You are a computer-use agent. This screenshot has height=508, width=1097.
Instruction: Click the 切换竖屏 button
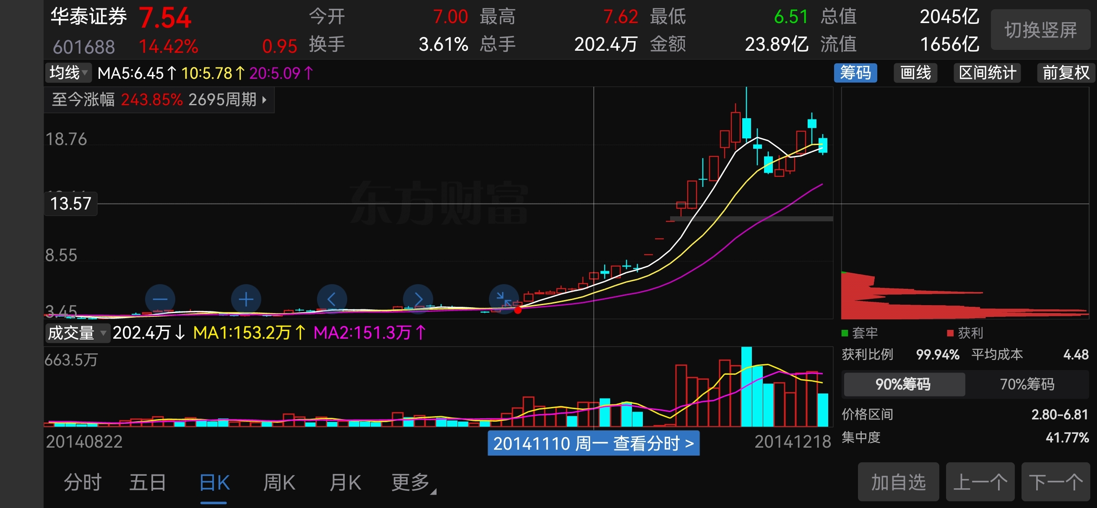pos(1040,30)
